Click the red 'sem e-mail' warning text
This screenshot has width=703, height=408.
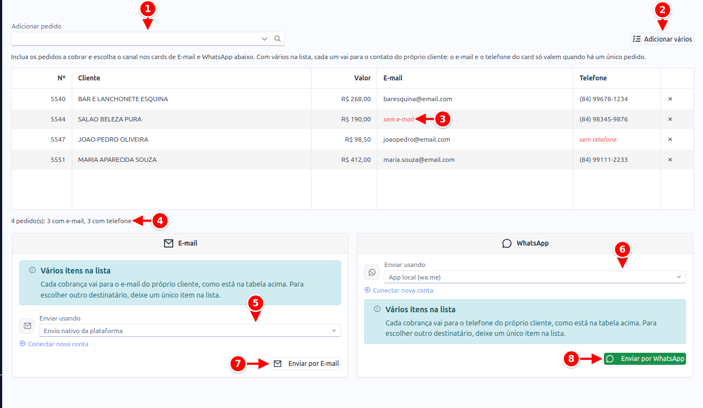click(399, 119)
